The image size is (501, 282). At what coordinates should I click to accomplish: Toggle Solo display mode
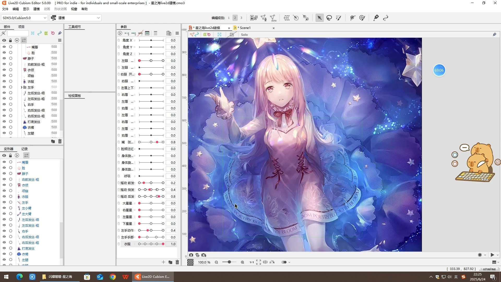pos(244,34)
